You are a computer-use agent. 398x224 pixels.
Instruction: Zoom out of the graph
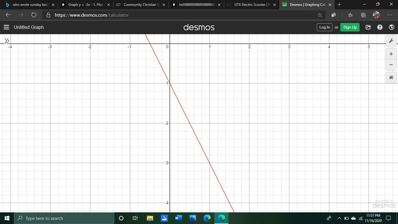tap(391, 65)
